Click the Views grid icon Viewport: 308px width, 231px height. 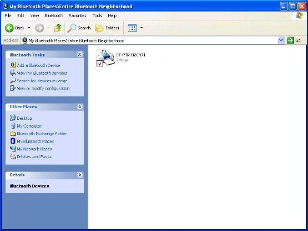(132, 28)
